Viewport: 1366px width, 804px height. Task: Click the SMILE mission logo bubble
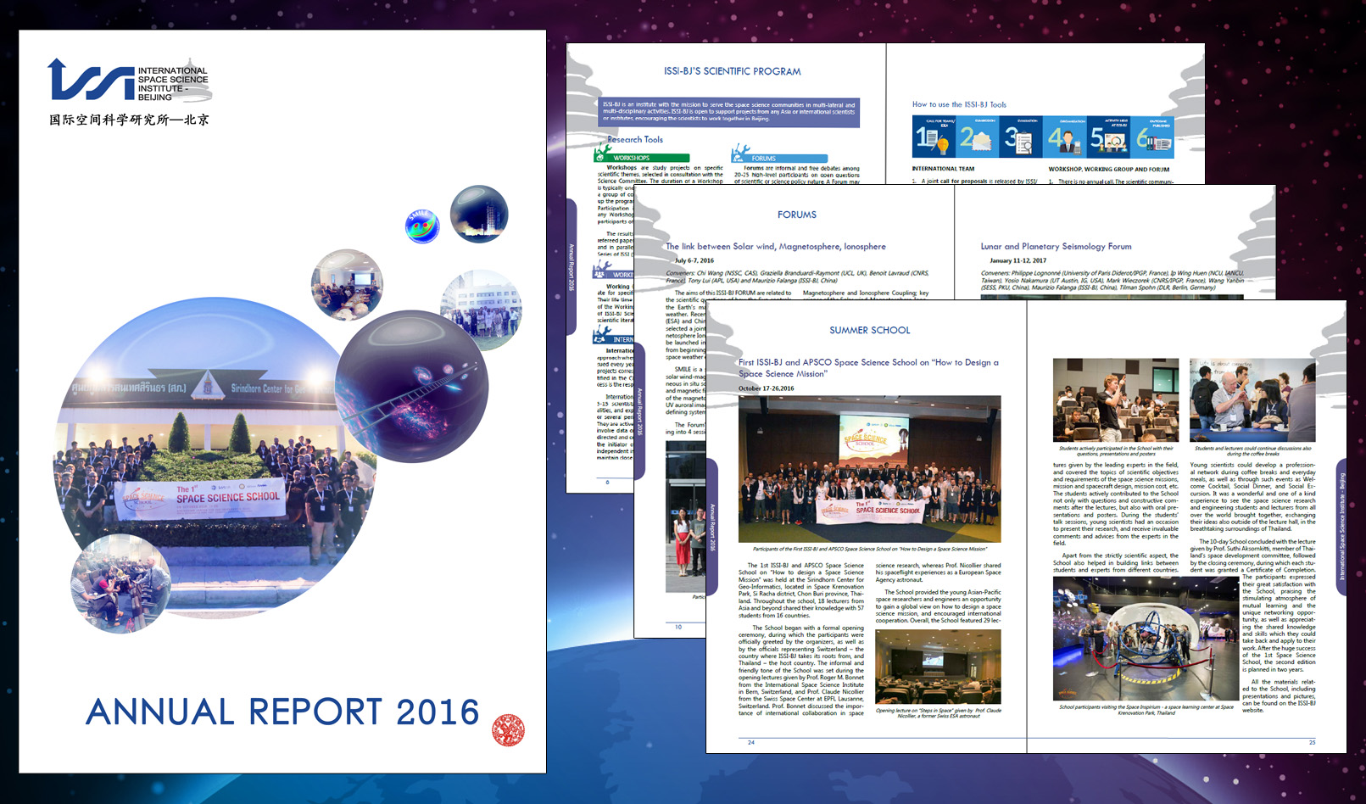point(422,226)
